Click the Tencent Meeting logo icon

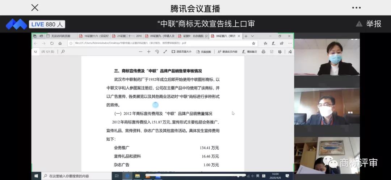click(x=16, y=24)
